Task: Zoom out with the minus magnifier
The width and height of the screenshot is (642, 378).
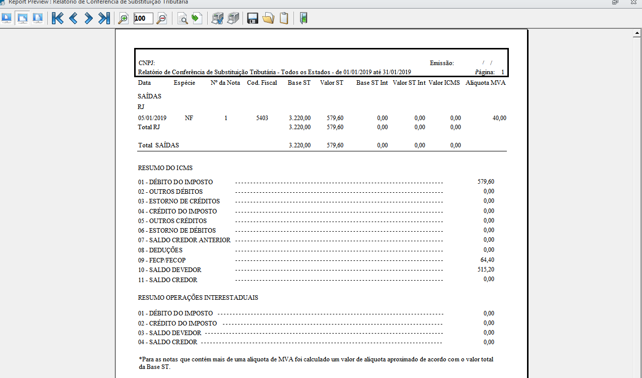Action: [162, 19]
